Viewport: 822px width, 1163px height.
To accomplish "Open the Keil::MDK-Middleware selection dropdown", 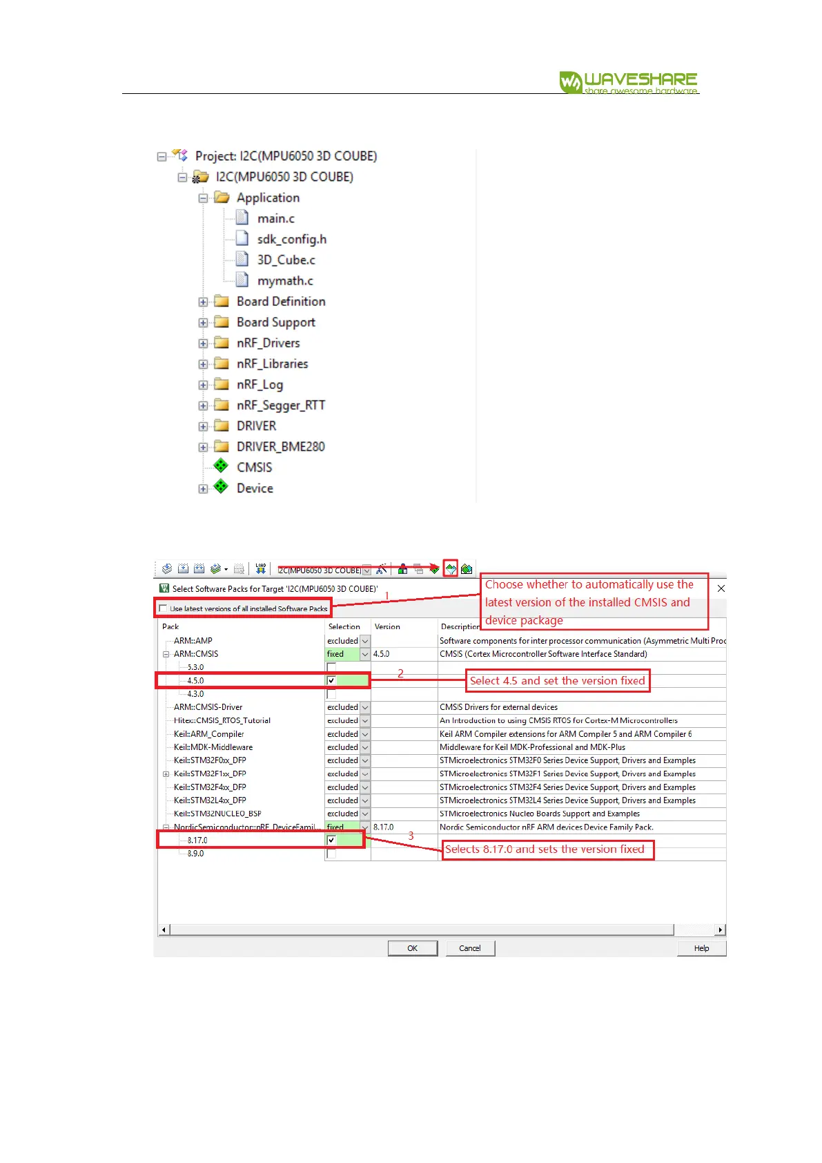I will tap(365, 747).
